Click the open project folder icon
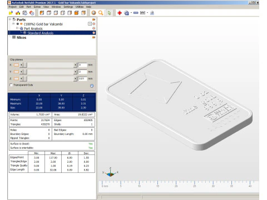 [x=11, y=13]
